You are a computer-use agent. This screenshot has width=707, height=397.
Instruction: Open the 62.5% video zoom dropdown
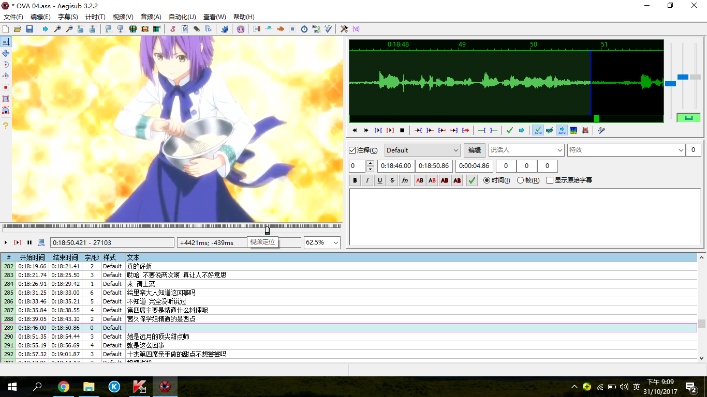coord(322,242)
